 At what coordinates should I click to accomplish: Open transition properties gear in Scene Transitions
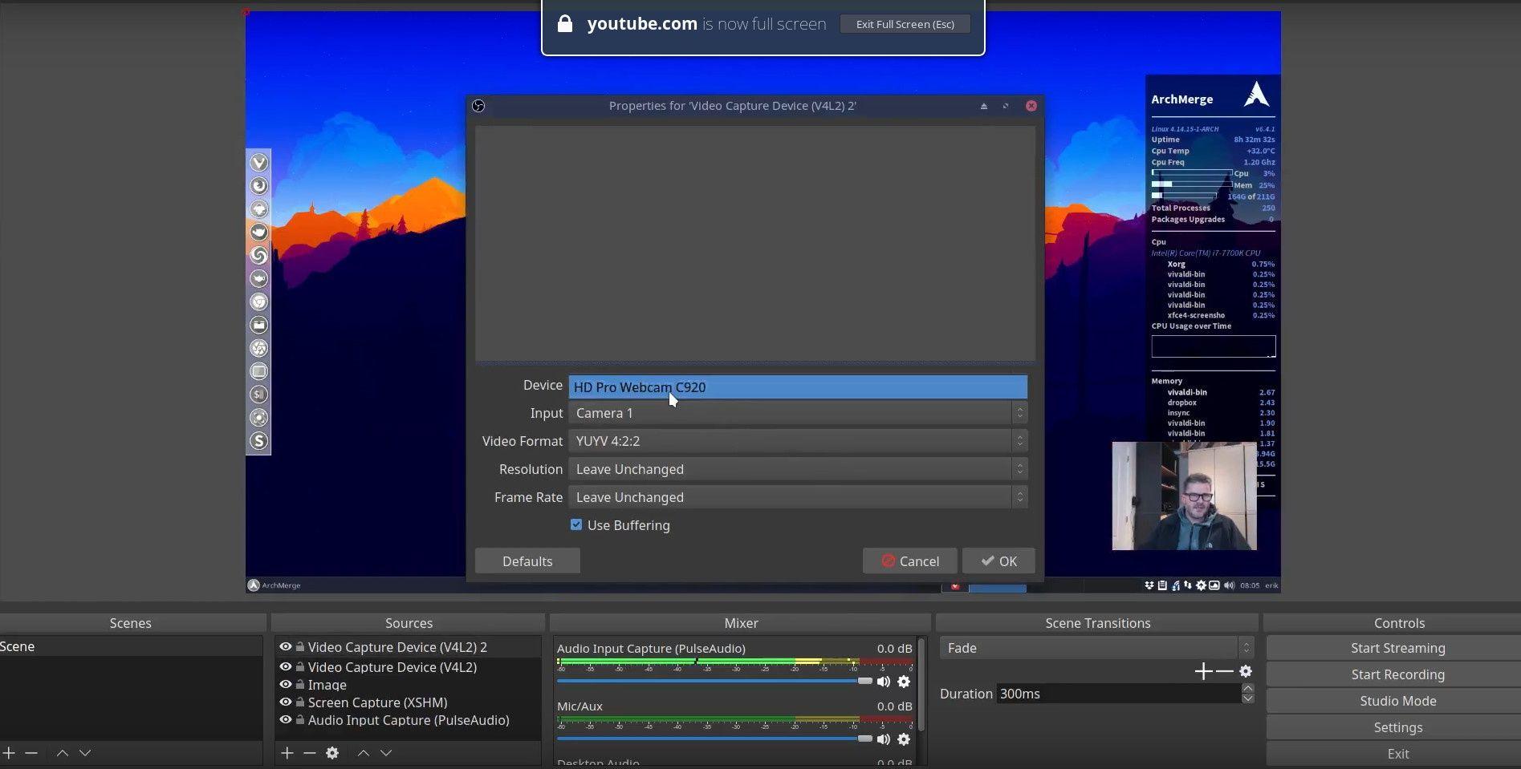(1246, 671)
